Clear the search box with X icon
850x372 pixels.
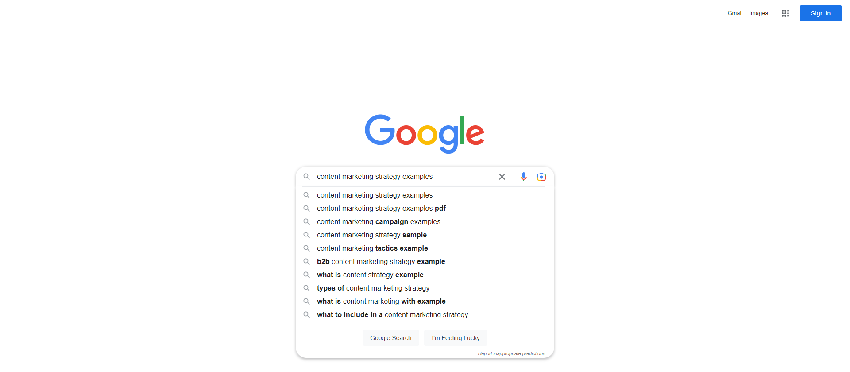502,177
